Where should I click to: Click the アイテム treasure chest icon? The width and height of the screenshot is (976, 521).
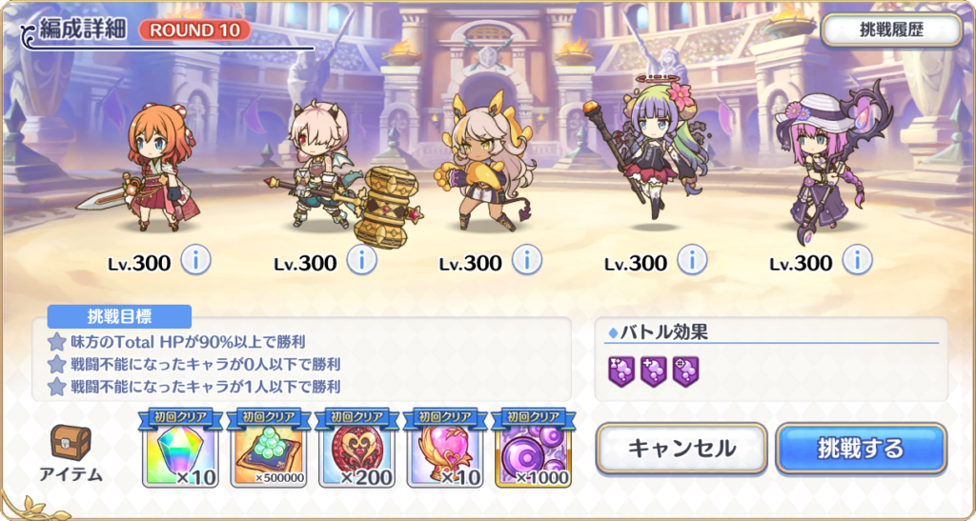pos(71,442)
